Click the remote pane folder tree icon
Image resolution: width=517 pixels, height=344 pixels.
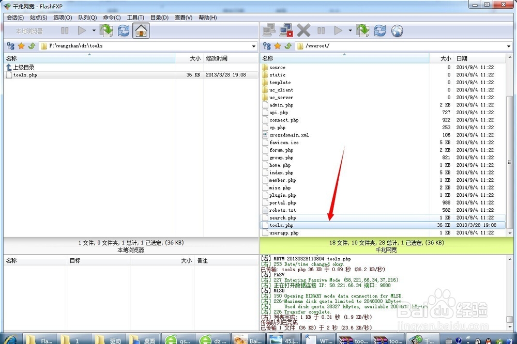267,46
